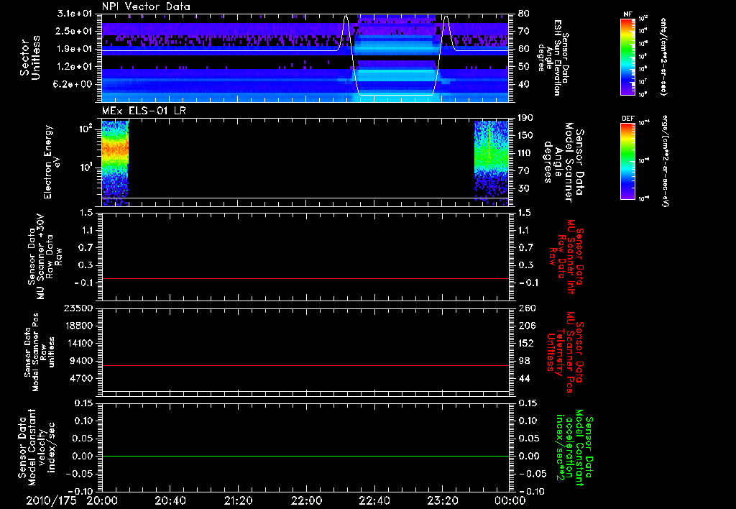Click the green line in velocity panel

click(305, 457)
